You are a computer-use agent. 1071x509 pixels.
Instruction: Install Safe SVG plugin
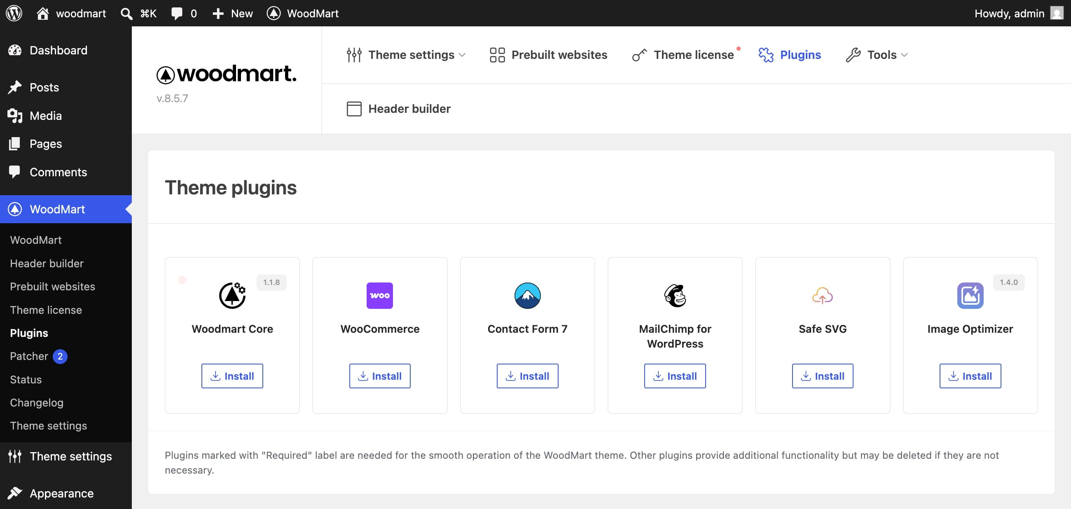(822, 376)
